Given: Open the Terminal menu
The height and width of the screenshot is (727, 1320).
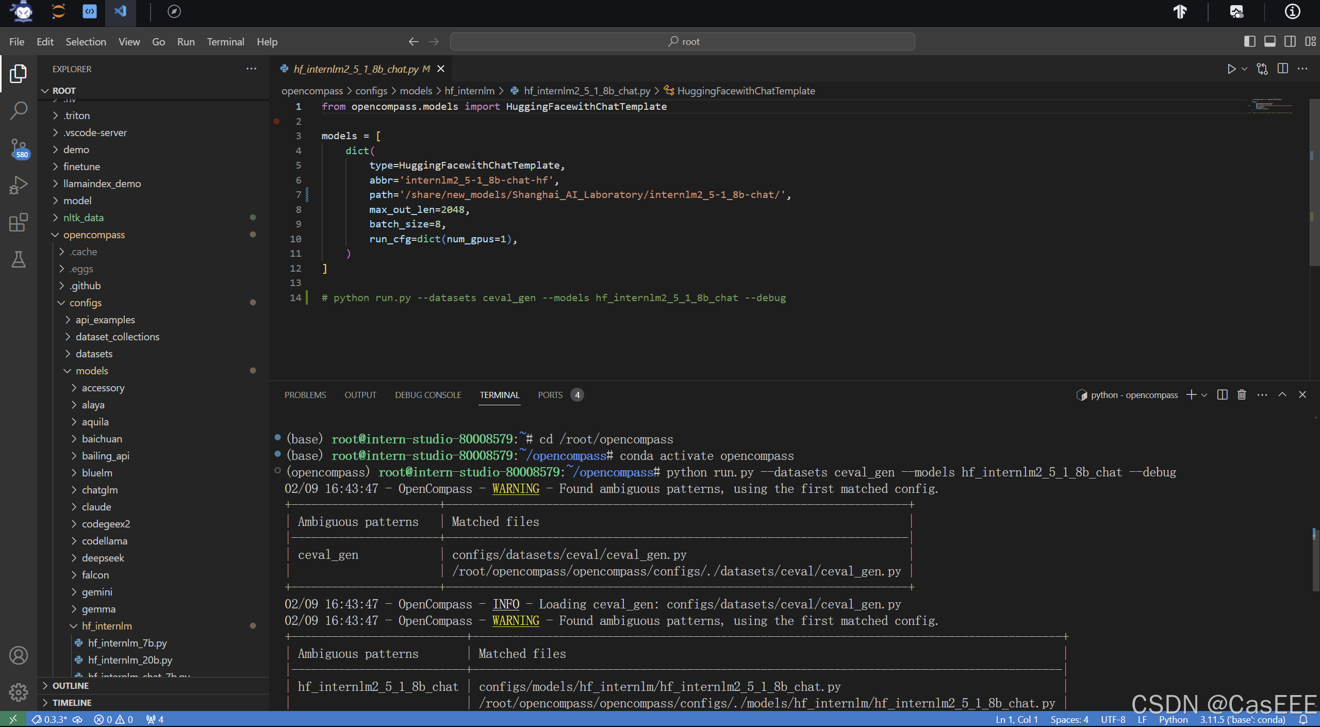Looking at the screenshot, I should [225, 42].
